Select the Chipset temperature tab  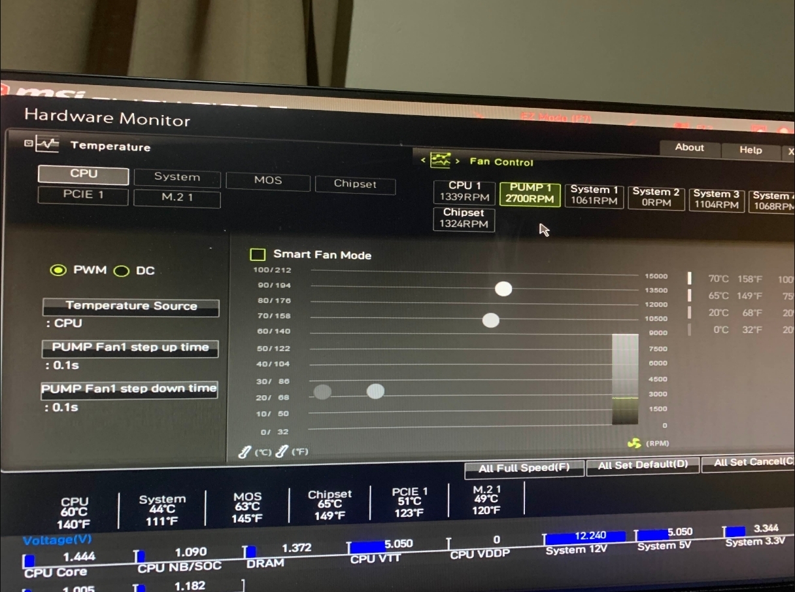click(x=355, y=184)
